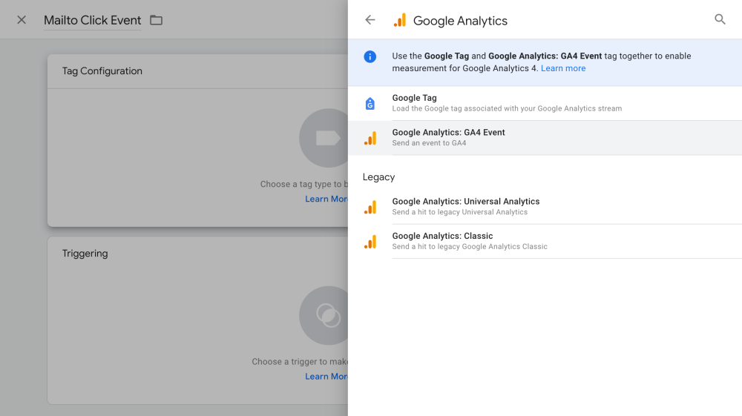Click the trigger placeholder circles icon
Viewport: 742px width, 416px height.
click(x=324, y=315)
